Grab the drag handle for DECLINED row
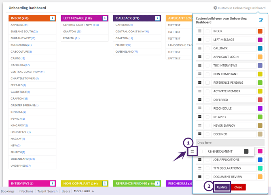 pyautogui.click(x=200, y=134)
